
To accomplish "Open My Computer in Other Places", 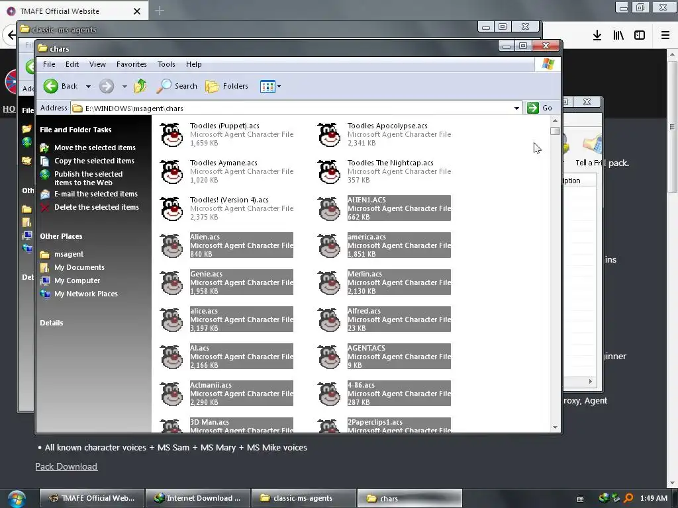I will pos(77,280).
